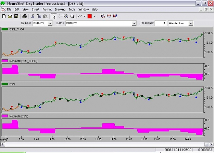Click the NetProfit(DSS) magenta legend swatch
The width and height of the screenshot is (214, 153).
[5, 116]
